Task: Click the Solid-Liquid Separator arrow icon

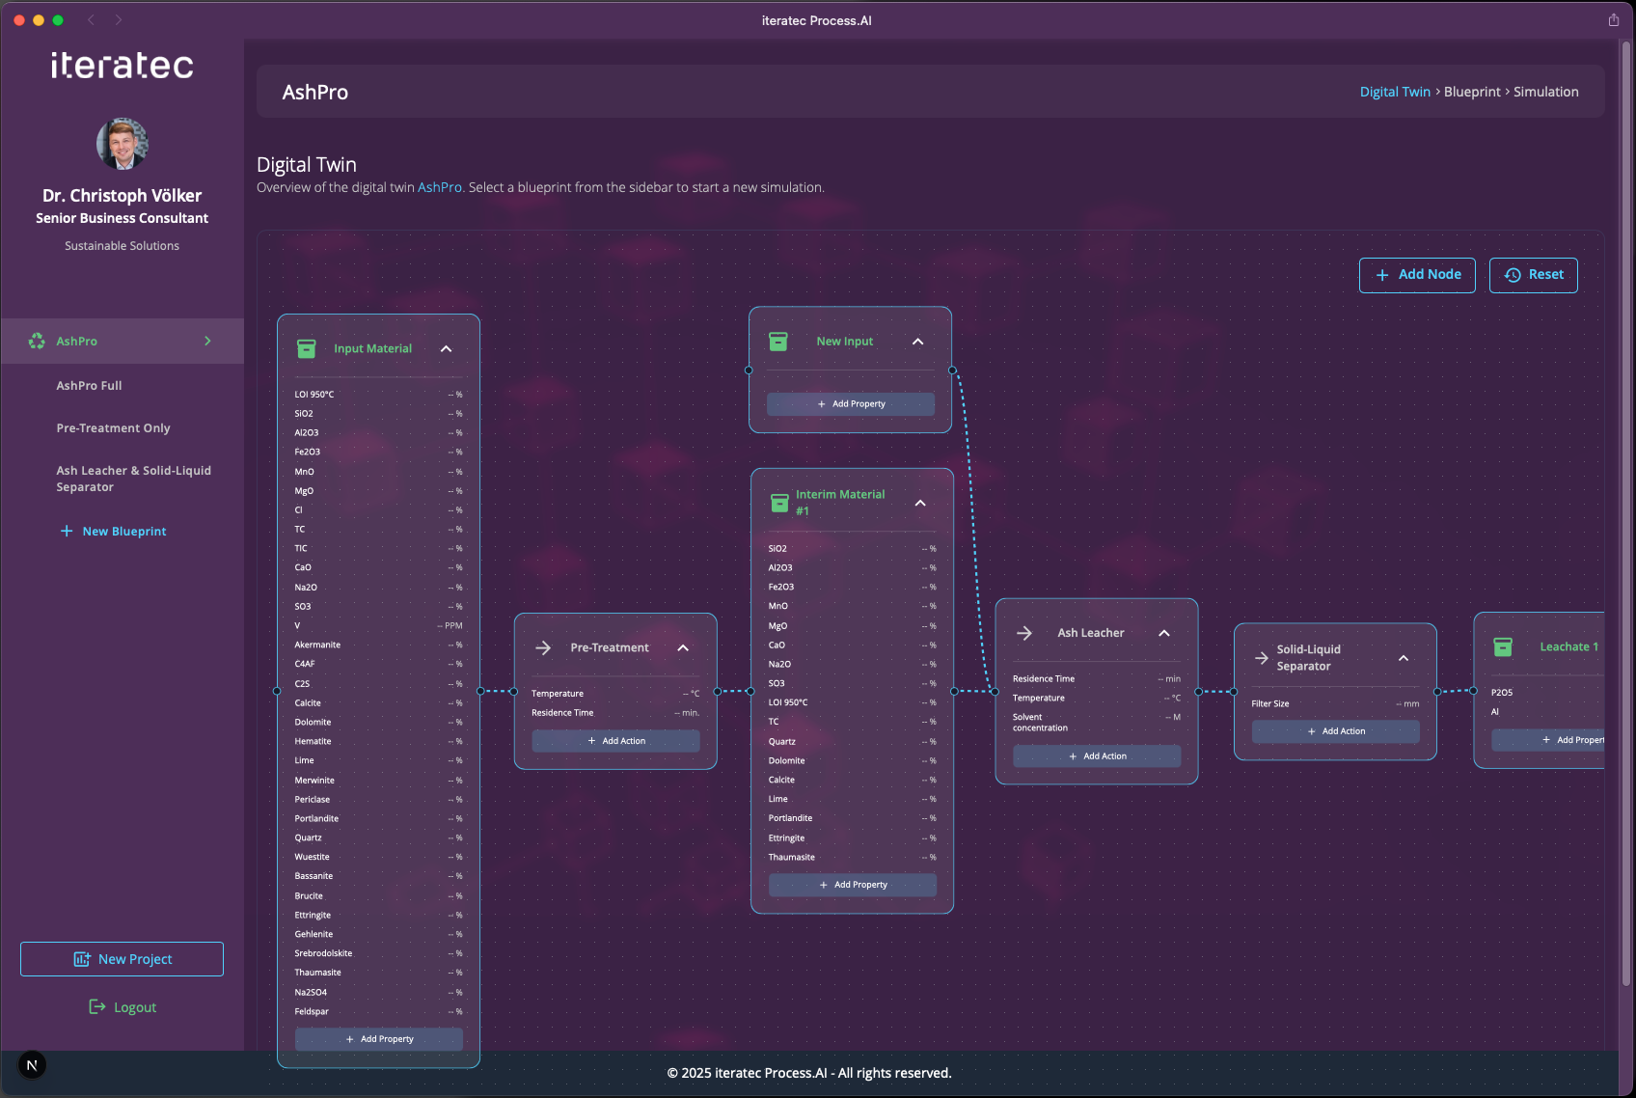Action: click(x=1261, y=658)
